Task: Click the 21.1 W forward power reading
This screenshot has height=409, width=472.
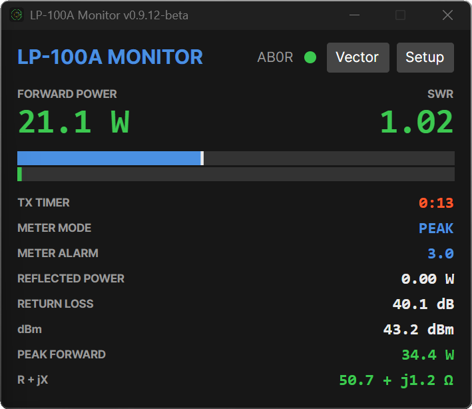Action: pyautogui.click(x=74, y=122)
